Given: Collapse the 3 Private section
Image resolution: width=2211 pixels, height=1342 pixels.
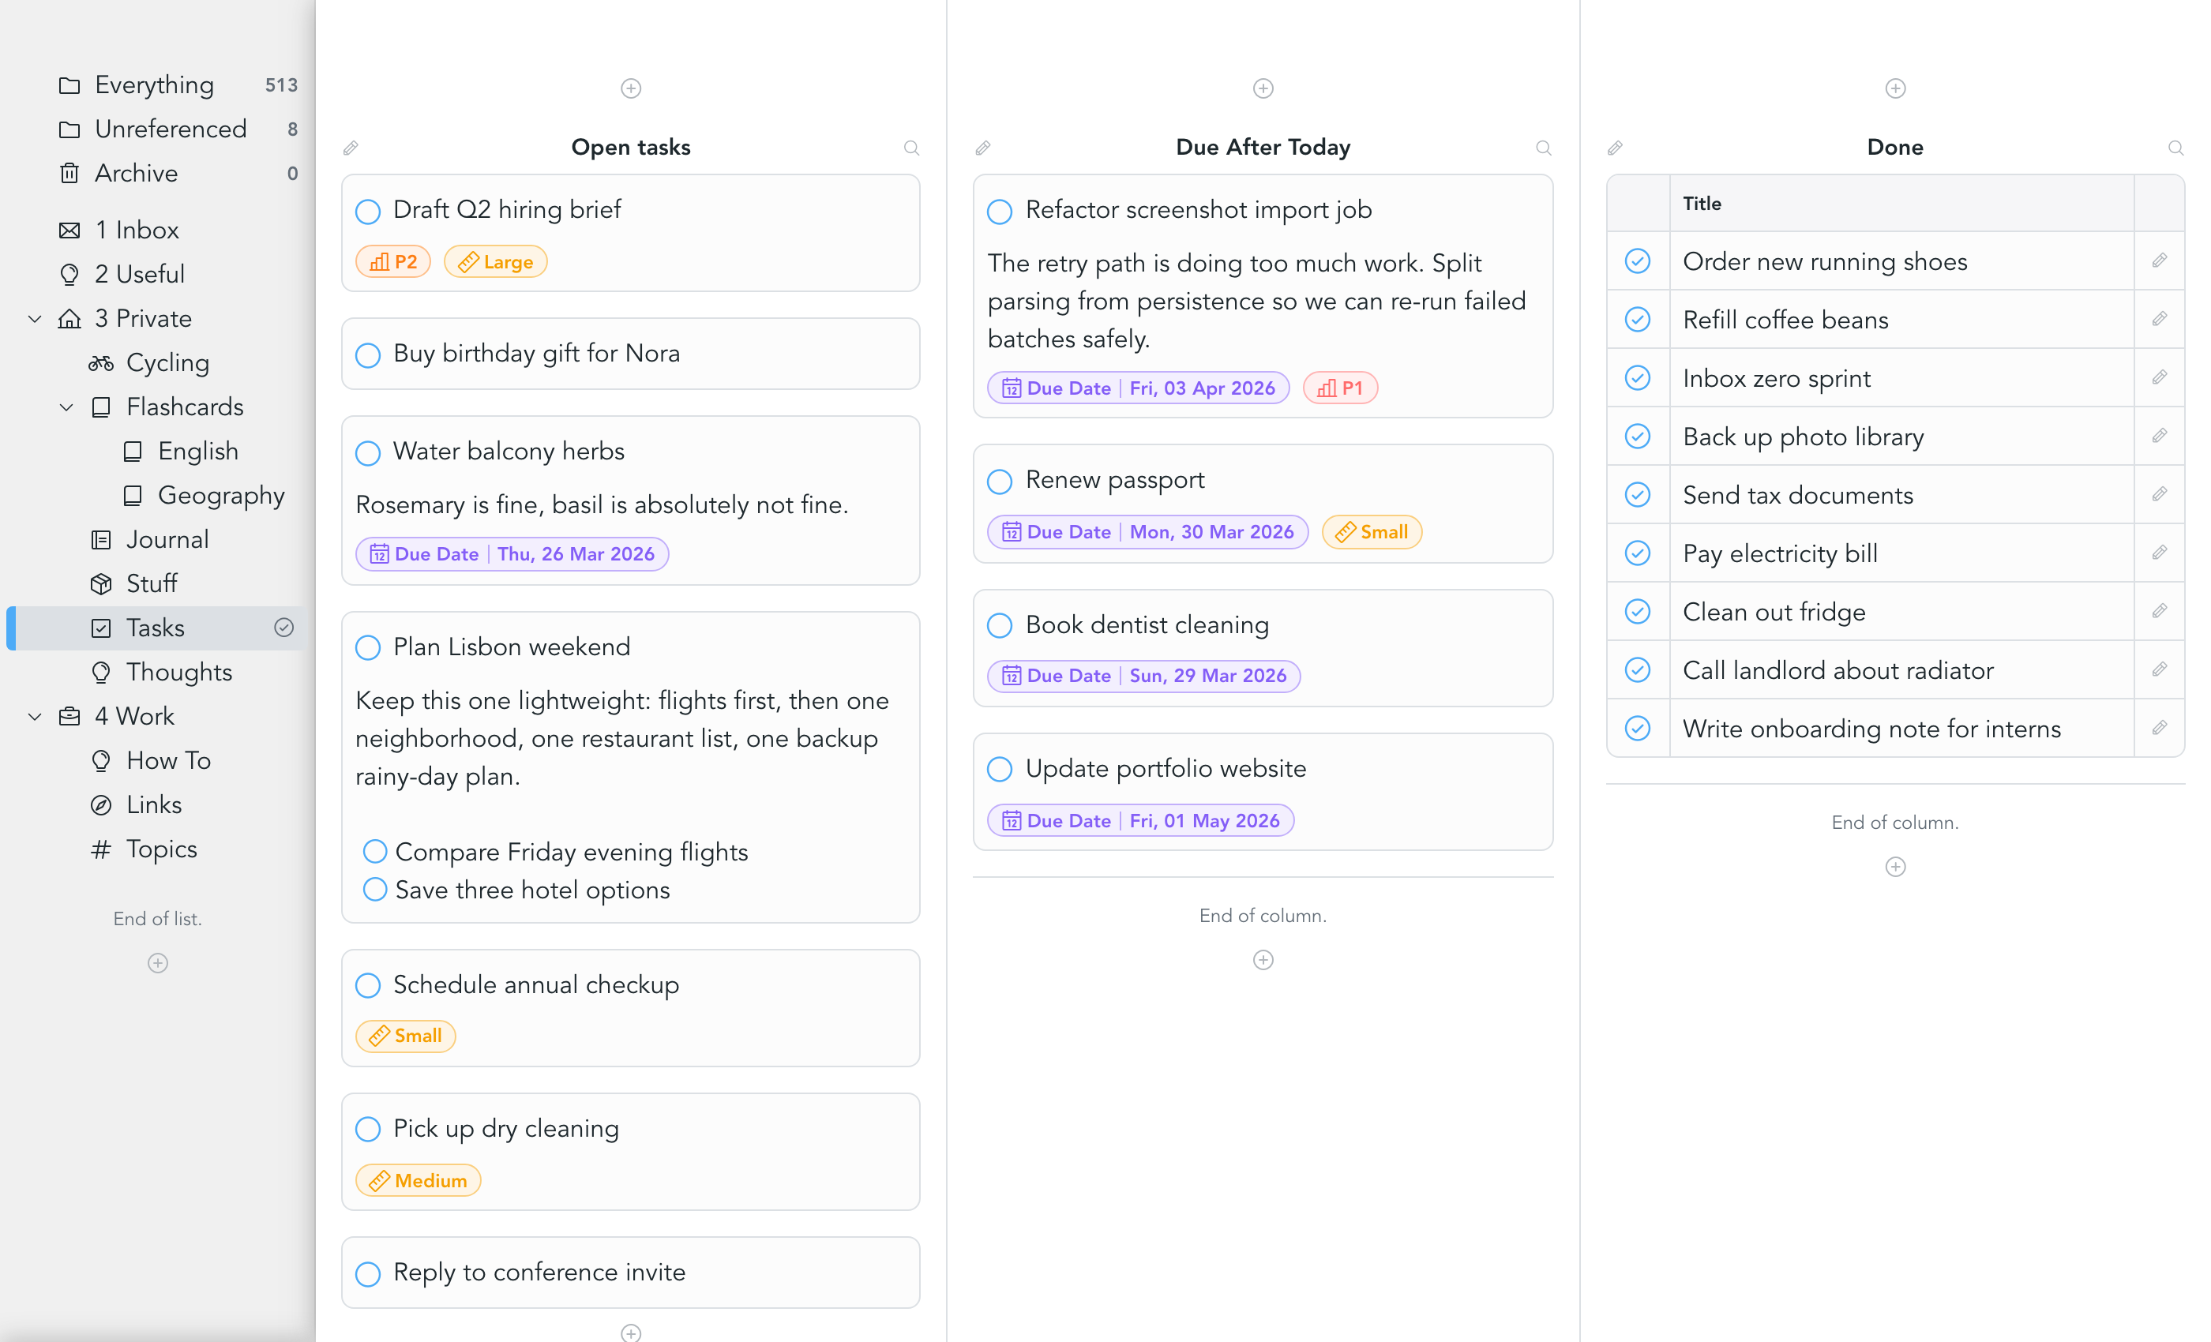Looking at the screenshot, I should tap(34, 318).
